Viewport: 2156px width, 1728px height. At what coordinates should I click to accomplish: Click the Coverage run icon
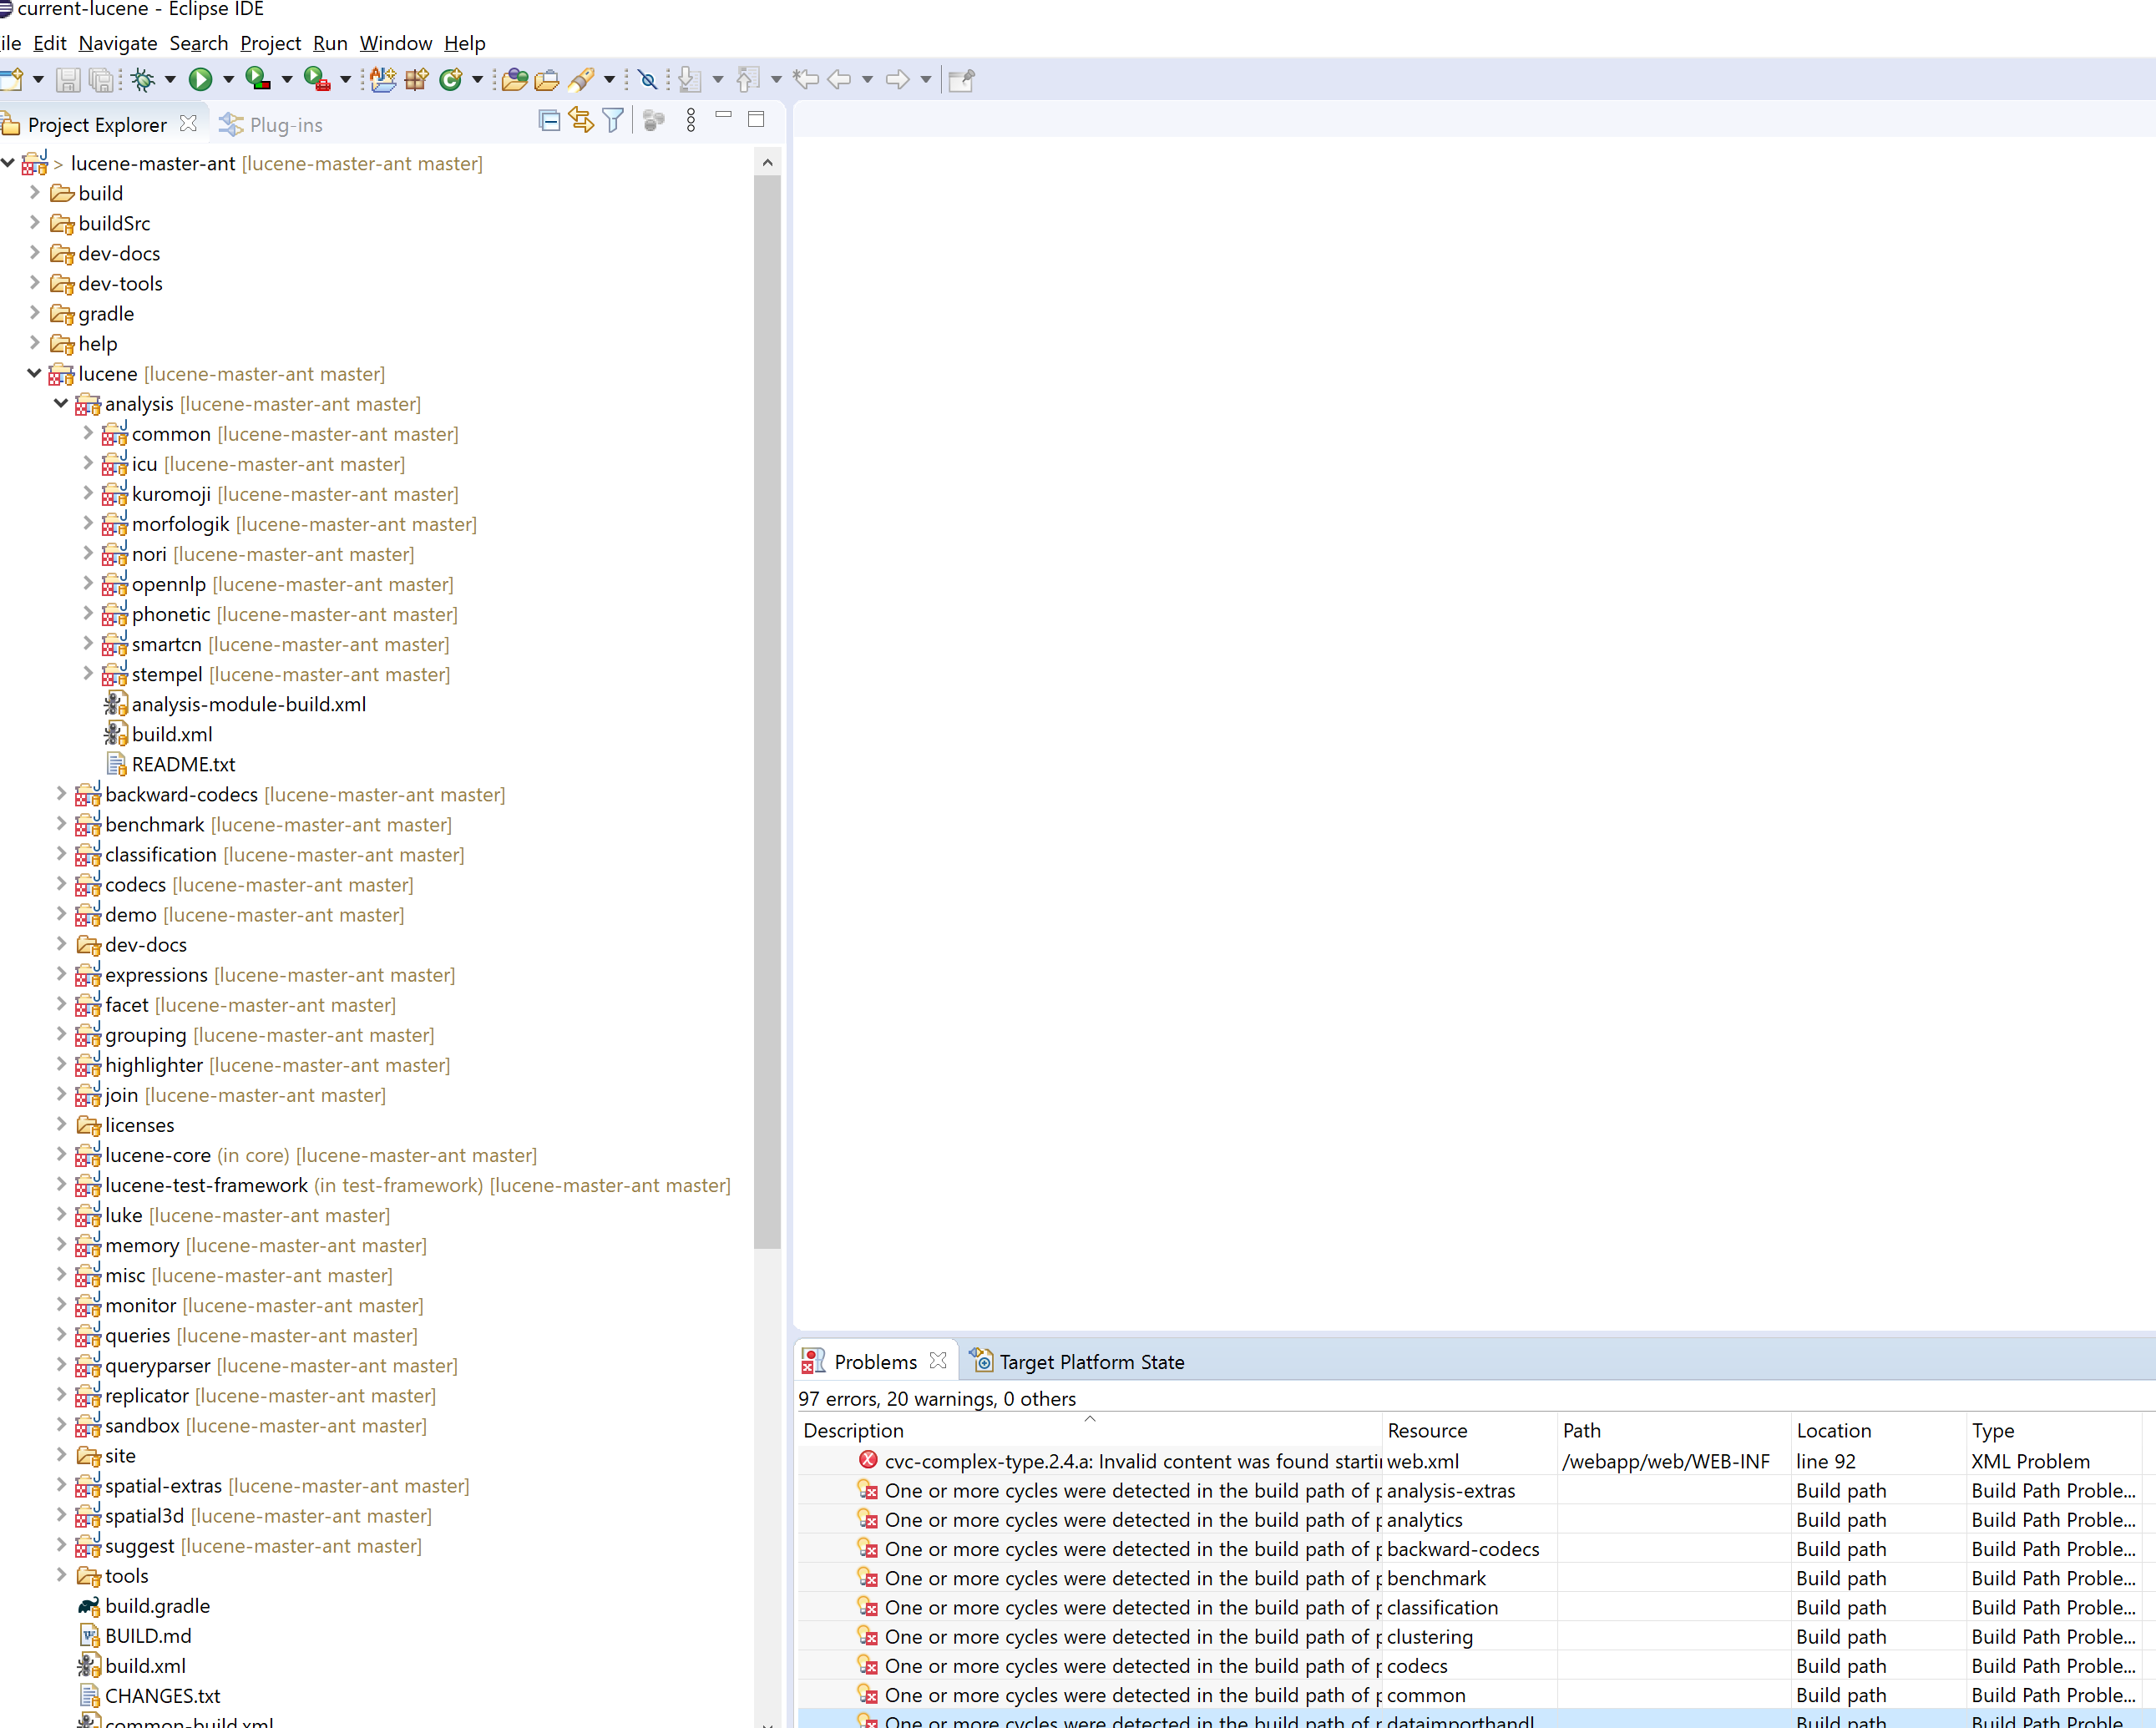point(258,80)
